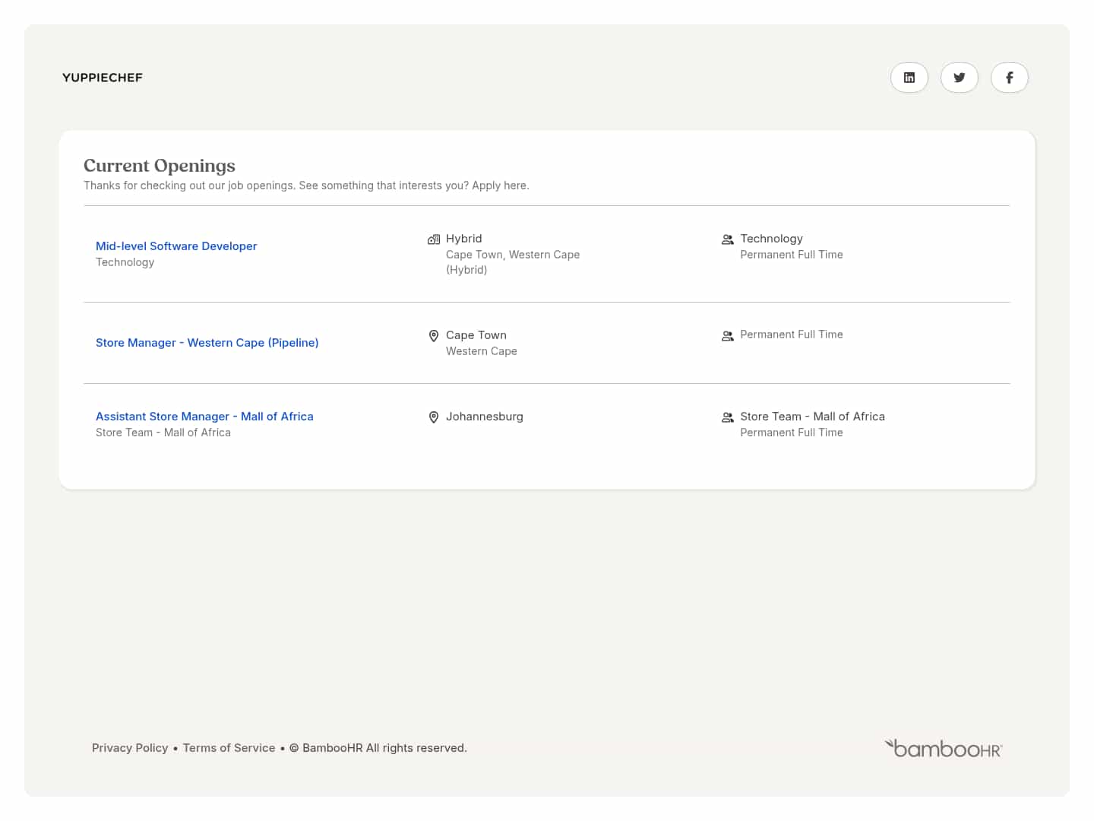
Task: Click the location pin beside Cape Town
Action: pos(434,336)
